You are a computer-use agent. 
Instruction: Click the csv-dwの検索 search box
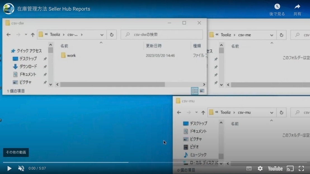162,34
